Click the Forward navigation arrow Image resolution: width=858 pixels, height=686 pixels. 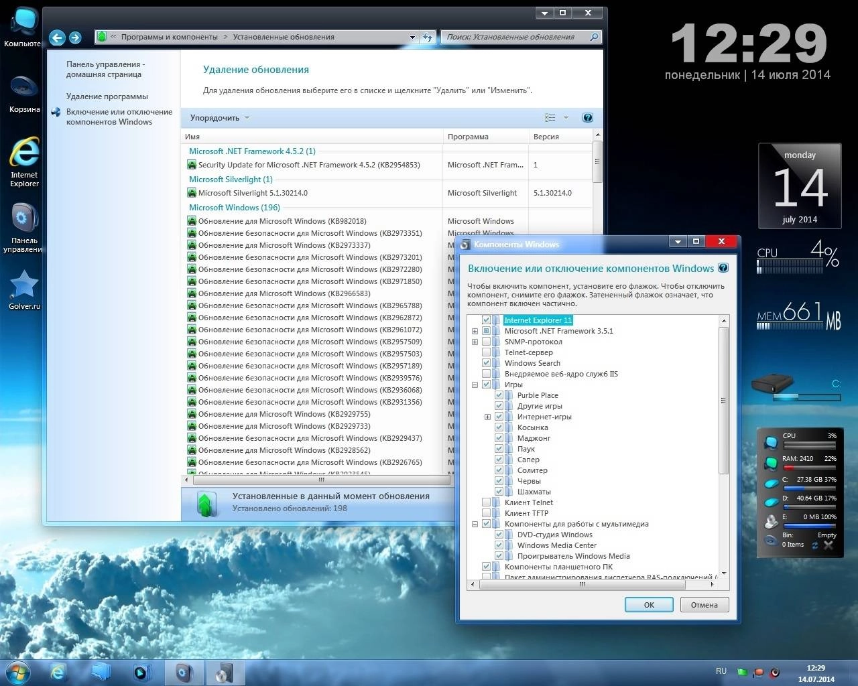point(75,38)
